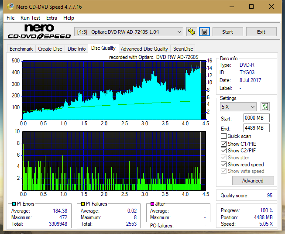
Task: Click the Exit button
Action: [261, 32]
